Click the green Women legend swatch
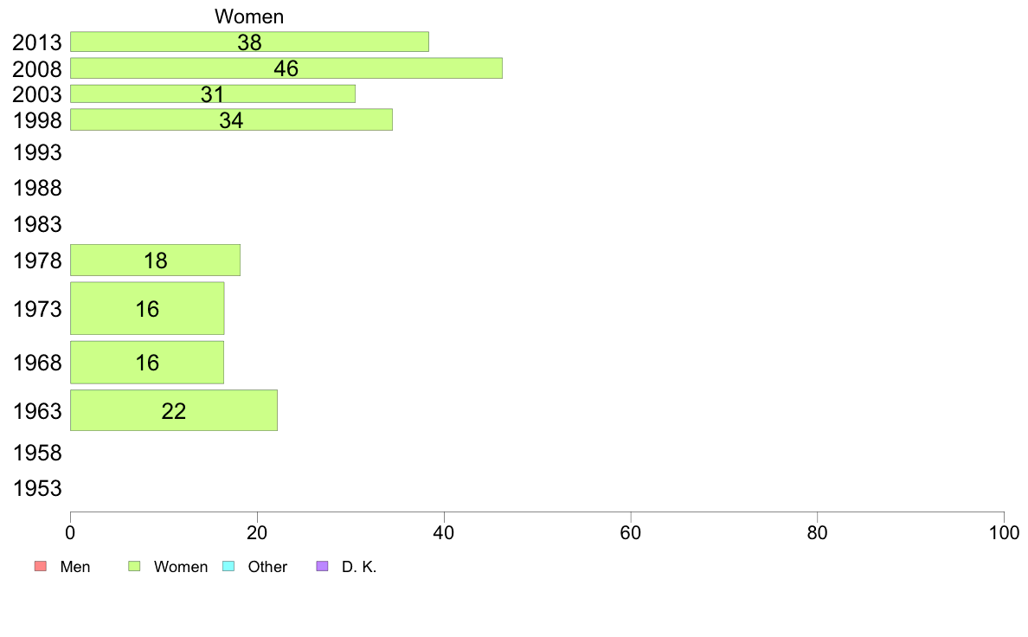Screen dimensions: 1028x637 point(134,566)
